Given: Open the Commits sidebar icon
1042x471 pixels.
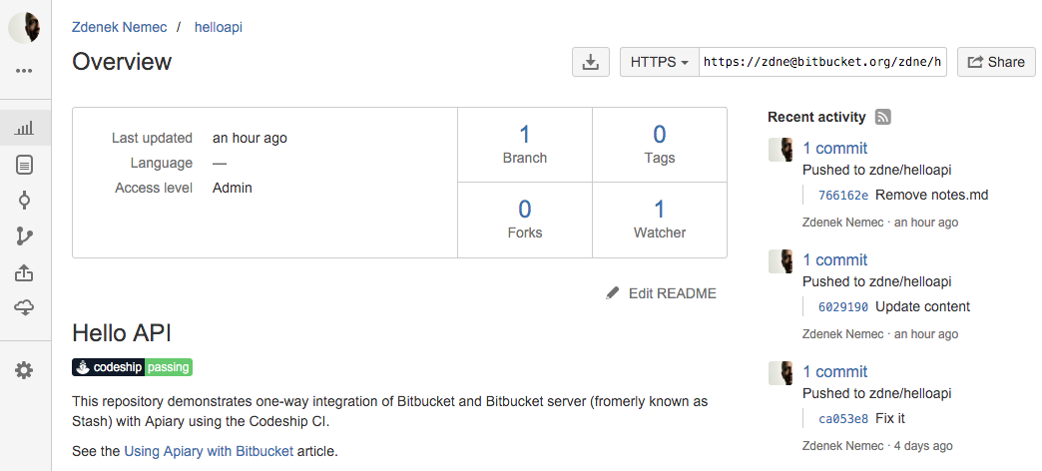Looking at the screenshot, I should coord(24,200).
